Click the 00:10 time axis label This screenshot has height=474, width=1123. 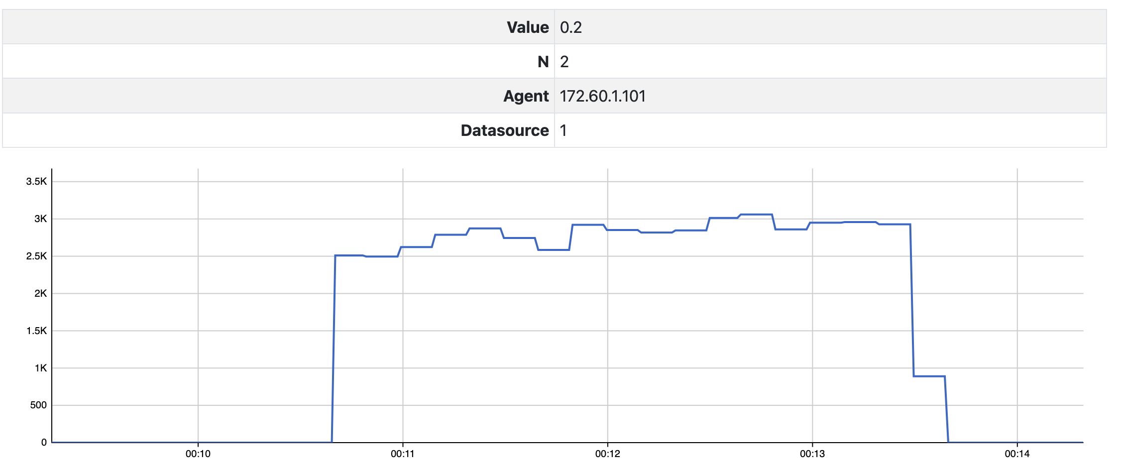198,454
